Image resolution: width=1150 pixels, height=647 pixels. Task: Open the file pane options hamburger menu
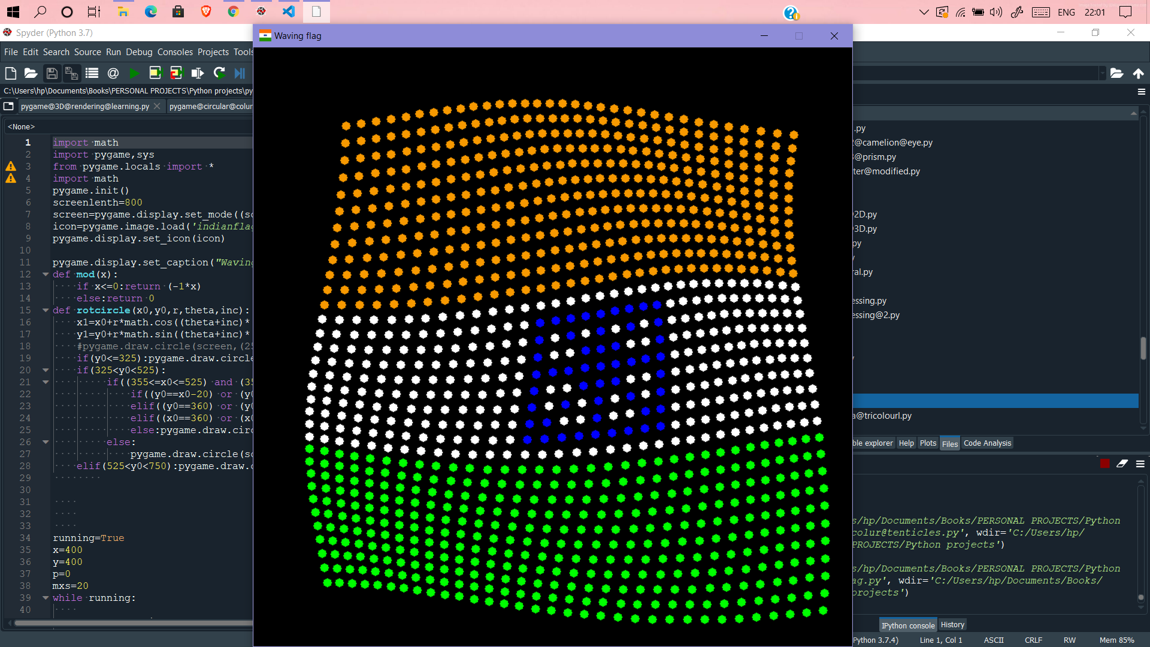pyautogui.click(x=1141, y=92)
